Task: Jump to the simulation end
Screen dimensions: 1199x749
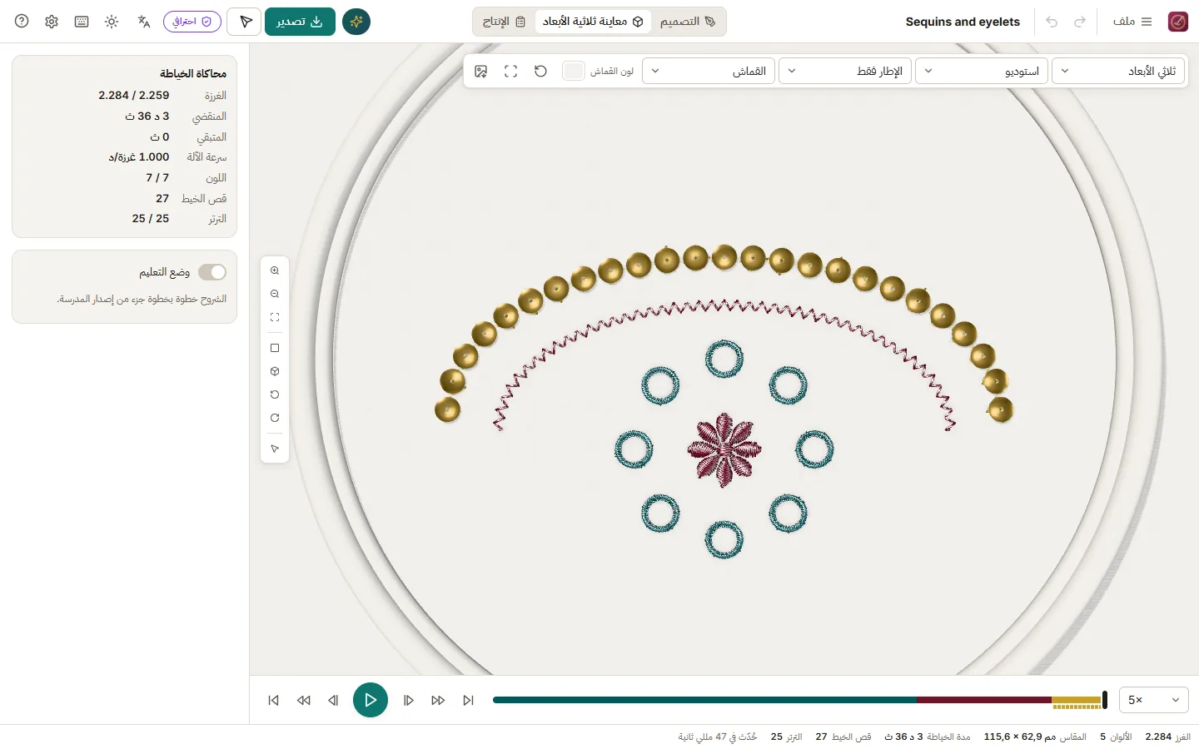Action: point(468,700)
